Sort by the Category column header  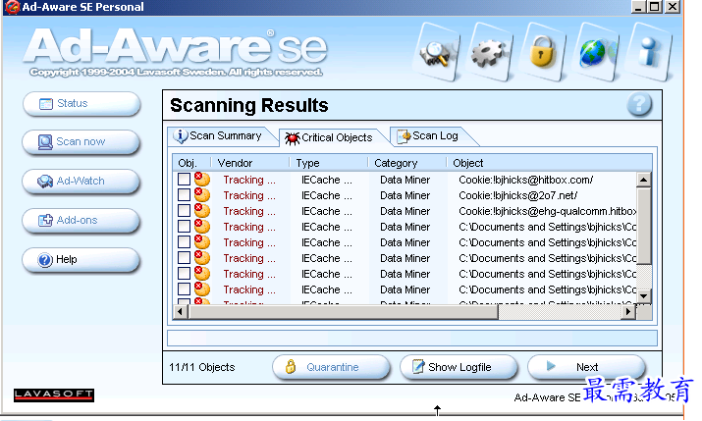click(x=406, y=163)
